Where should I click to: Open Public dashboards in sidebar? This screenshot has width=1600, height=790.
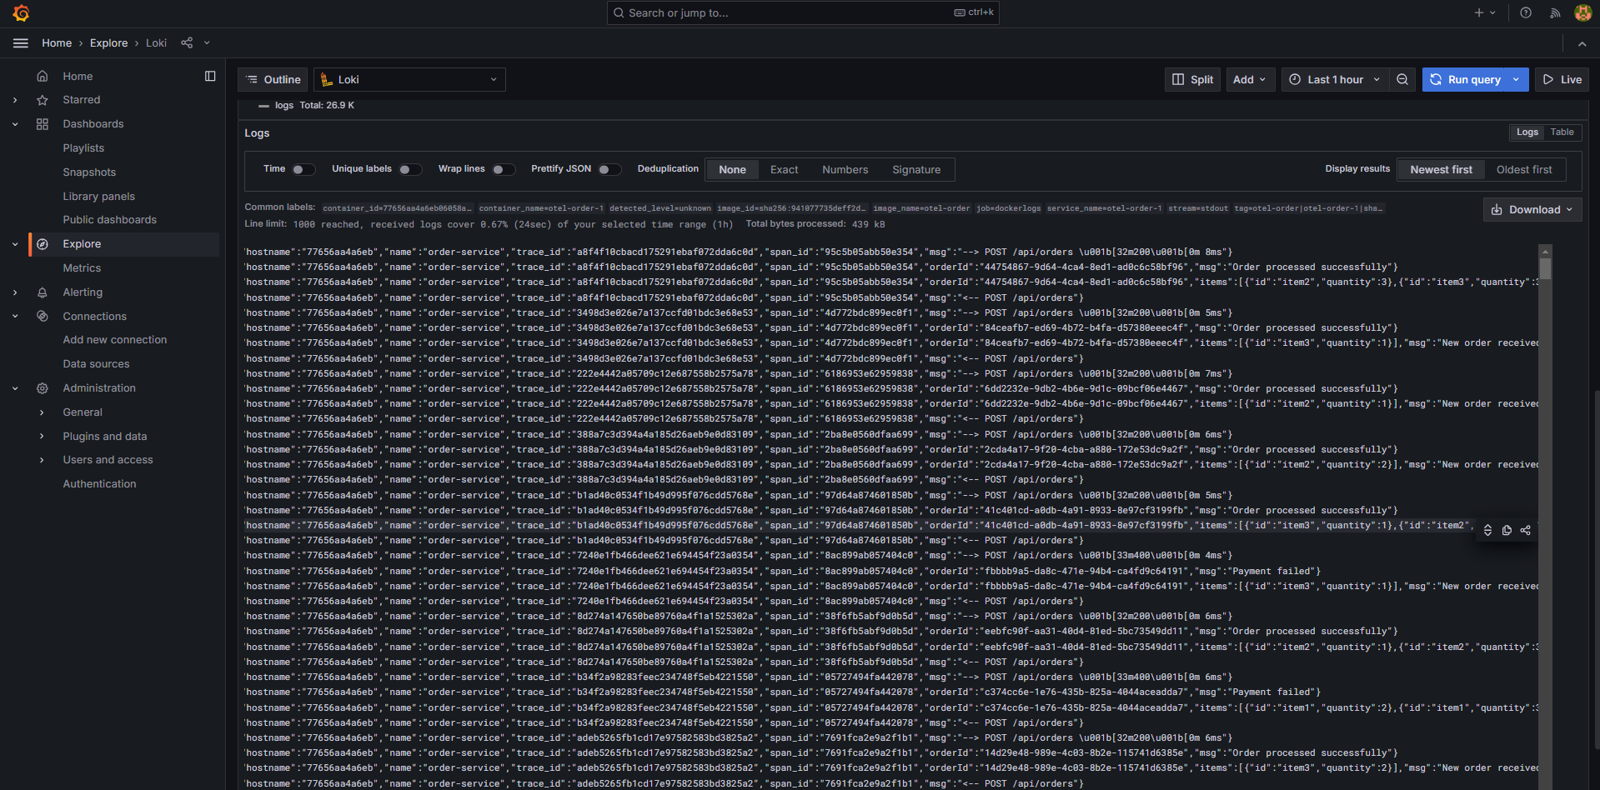coord(109,220)
